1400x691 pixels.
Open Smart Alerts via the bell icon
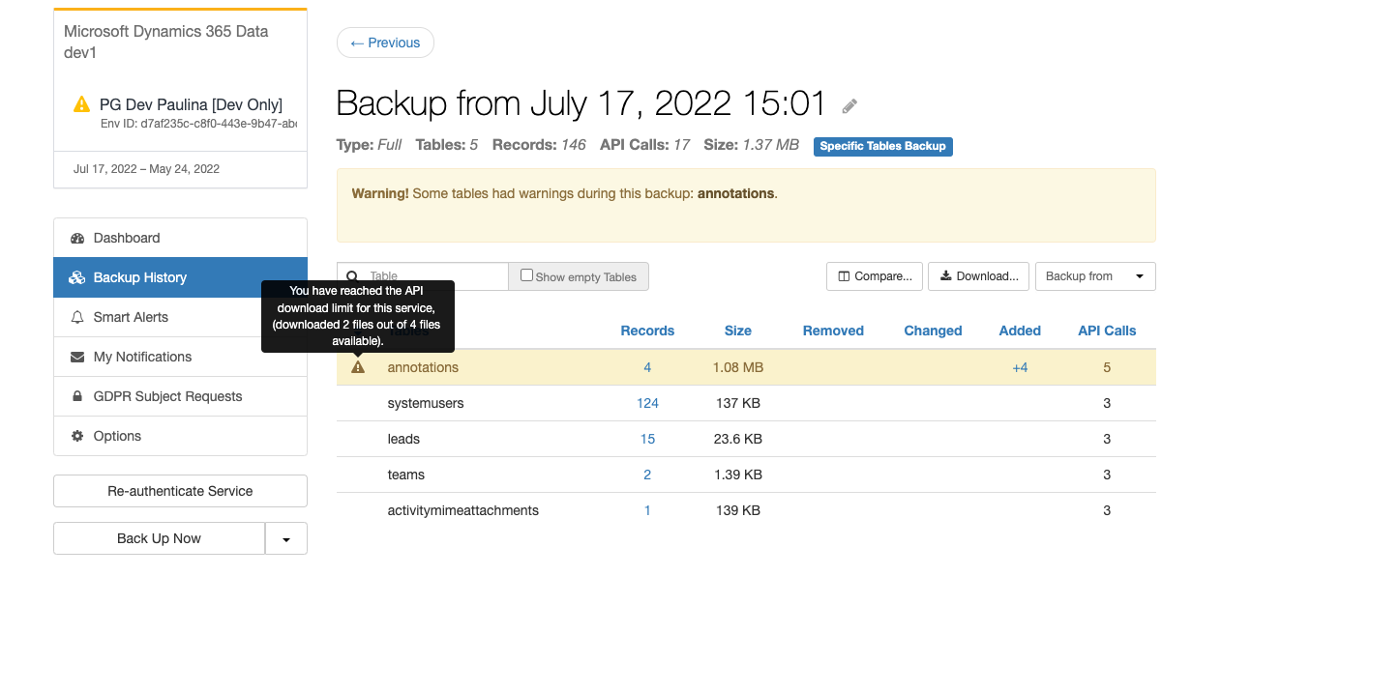pos(76,317)
